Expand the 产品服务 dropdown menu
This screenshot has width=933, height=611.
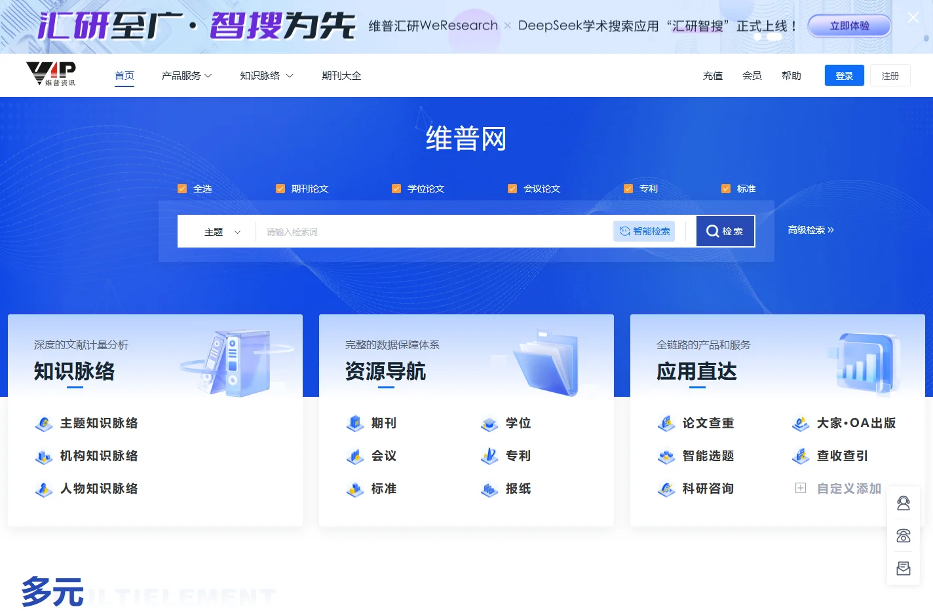[187, 76]
